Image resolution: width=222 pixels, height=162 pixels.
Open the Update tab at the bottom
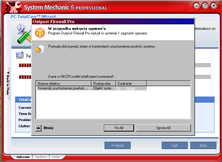[41, 157]
